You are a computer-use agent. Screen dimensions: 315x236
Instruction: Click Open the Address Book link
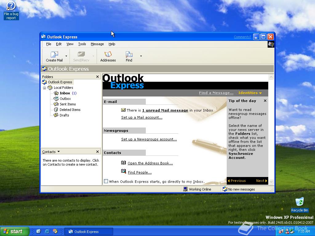(x=150, y=163)
